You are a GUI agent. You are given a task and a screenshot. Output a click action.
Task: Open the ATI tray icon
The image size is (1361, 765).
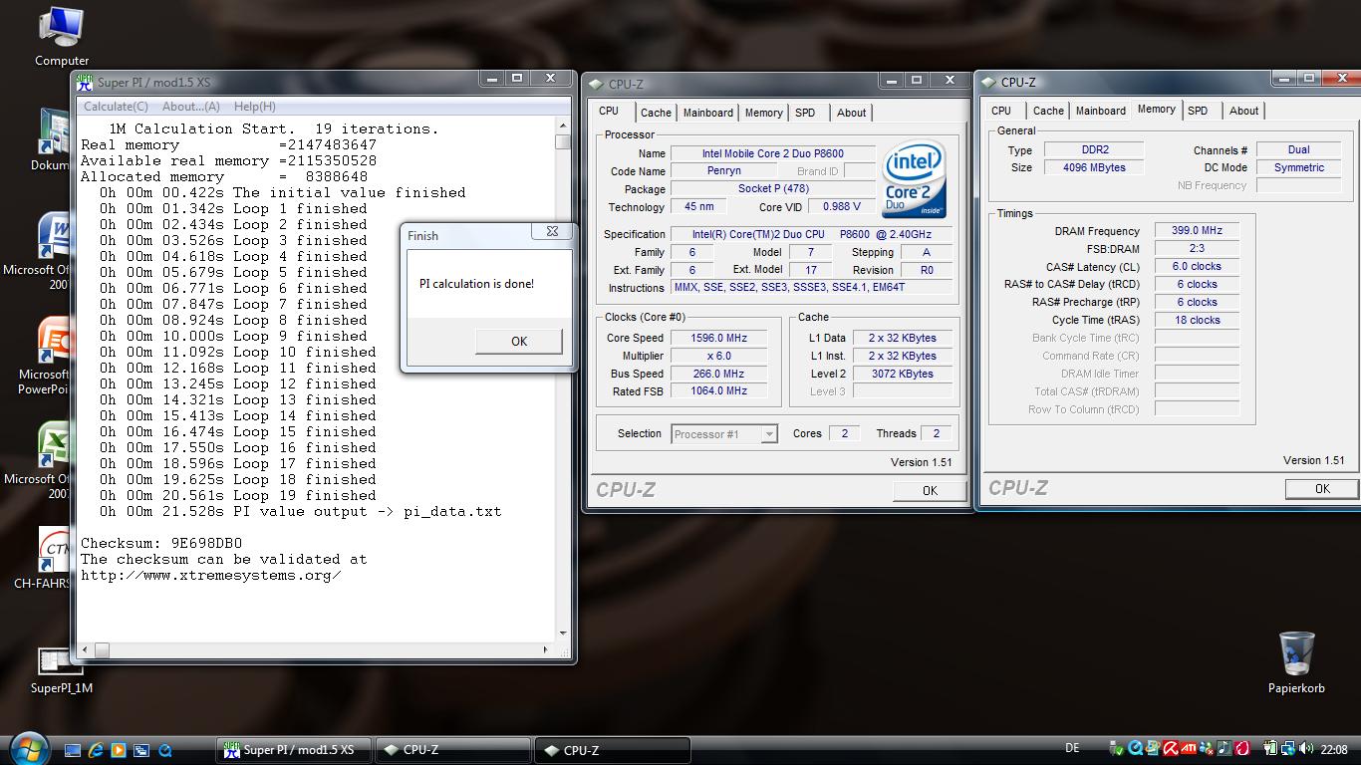point(1189,749)
